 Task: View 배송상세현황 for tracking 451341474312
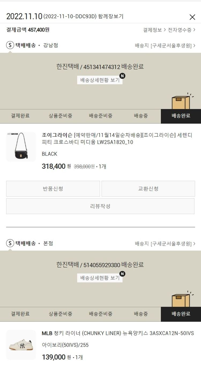click(100, 80)
